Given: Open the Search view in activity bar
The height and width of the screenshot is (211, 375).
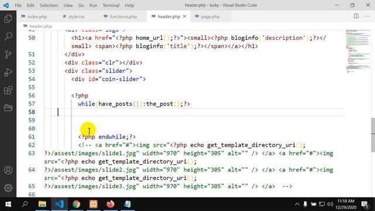Looking at the screenshot, I should click(x=8, y=36).
